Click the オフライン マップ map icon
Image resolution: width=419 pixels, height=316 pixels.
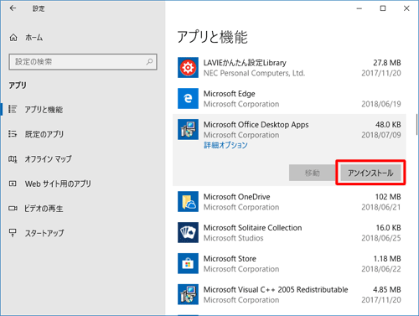coord(13,159)
